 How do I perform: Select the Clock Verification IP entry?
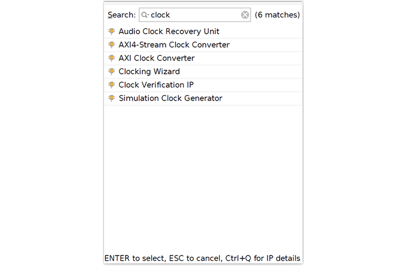click(x=203, y=85)
